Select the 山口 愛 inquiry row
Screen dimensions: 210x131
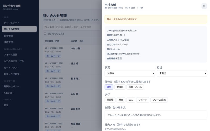coord(72,98)
